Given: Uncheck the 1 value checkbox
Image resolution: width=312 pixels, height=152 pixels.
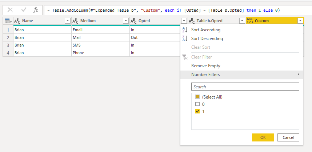Looking at the screenshot, I should pyautogui.click(x=197, y=111).
